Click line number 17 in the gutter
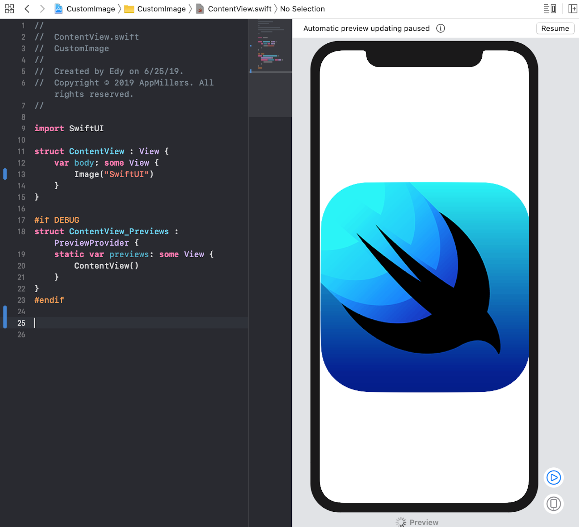This screenshot has width=579, height=527. coord(21,220)
